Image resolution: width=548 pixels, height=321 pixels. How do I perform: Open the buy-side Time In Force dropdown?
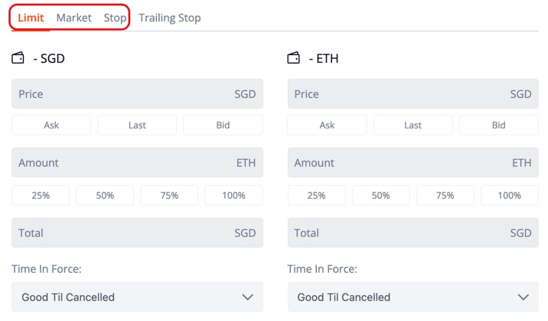(137, 297)
